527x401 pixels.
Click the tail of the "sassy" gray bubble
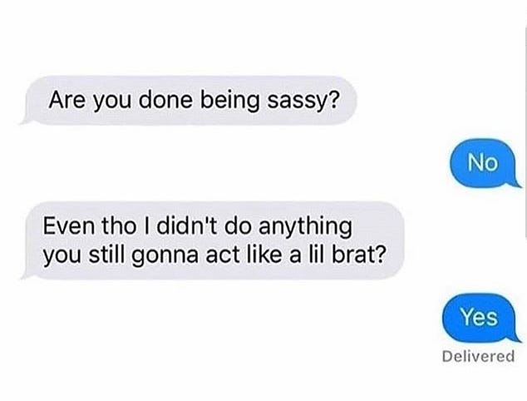28,121
